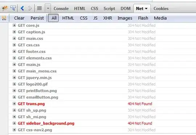
Task: Expand the GET main.js request
Action: point(15,64)
